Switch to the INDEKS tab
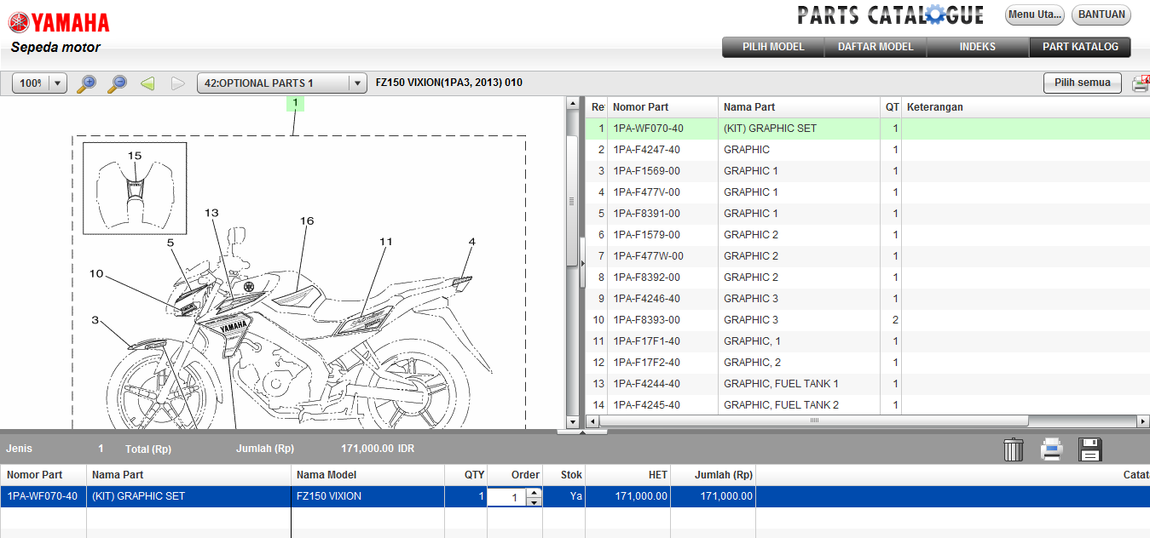The image size is (1150, 538). [977, 47]
